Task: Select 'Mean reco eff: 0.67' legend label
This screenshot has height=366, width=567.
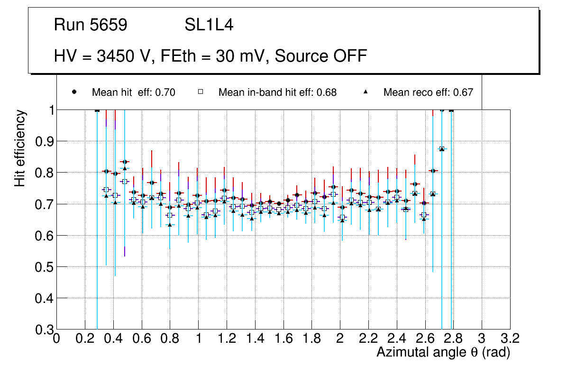Action: [428, 92]
